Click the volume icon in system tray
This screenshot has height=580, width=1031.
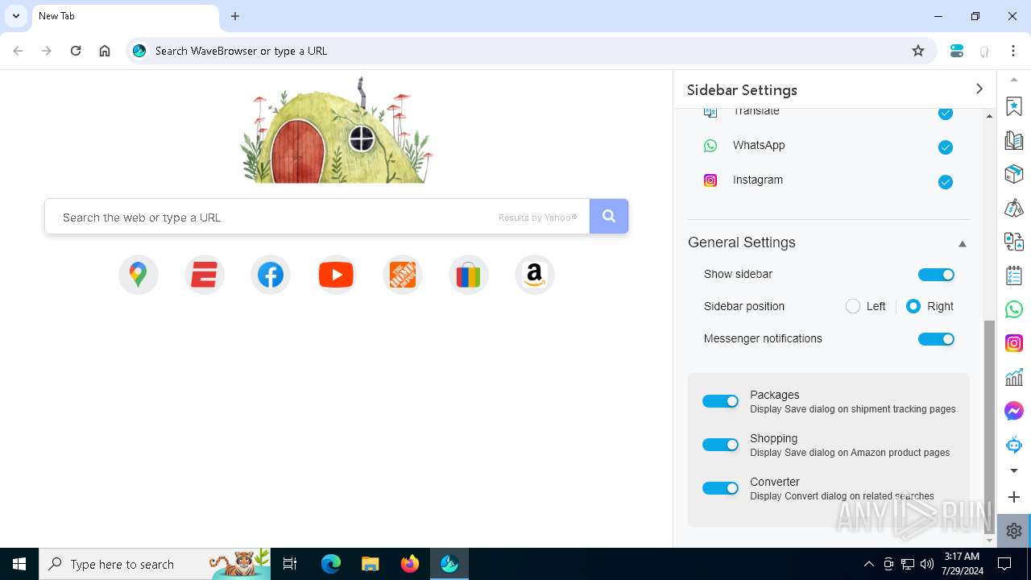click(x=927, y=564)
